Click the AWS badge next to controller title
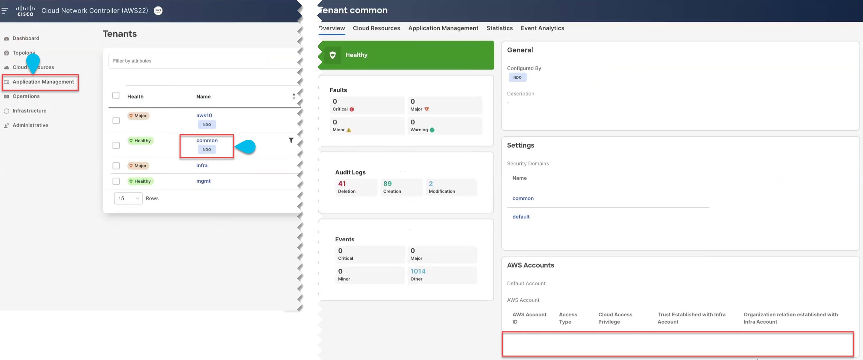The height and width of the screenshot is (360, 863). (158, 11)
